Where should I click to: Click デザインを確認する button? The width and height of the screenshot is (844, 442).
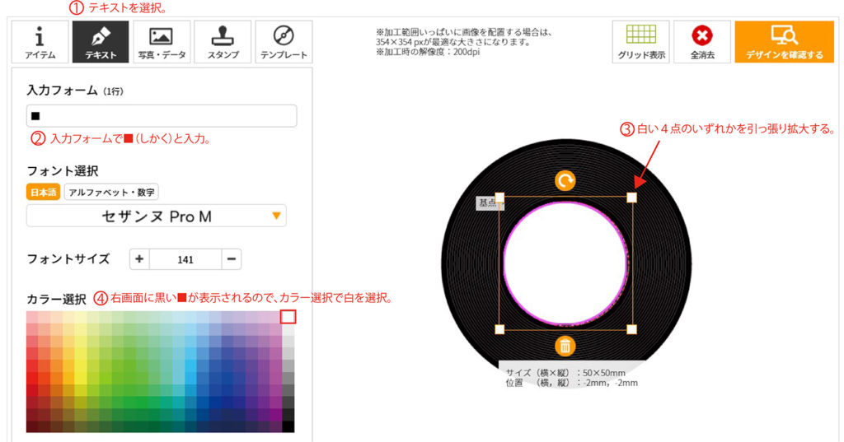point(785,42)
